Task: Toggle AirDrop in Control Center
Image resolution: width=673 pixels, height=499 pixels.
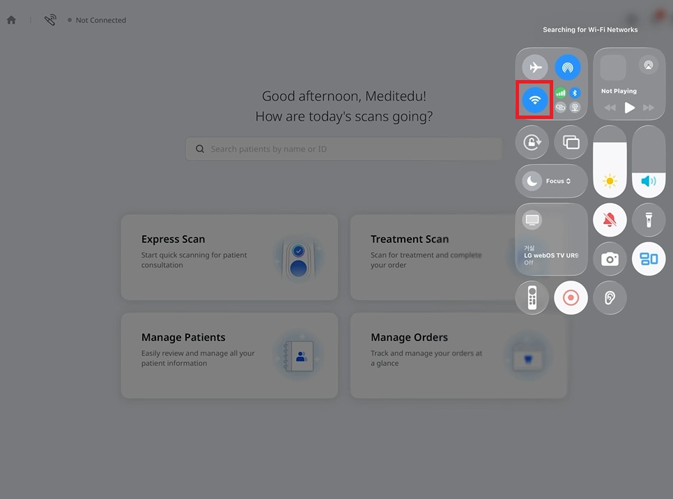Action: pos(567,68)
